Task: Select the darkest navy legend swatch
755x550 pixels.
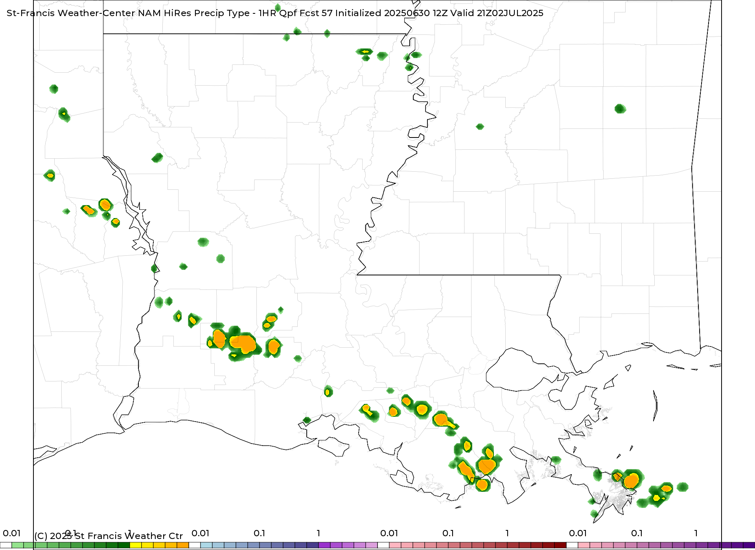Action: [313, 545]
